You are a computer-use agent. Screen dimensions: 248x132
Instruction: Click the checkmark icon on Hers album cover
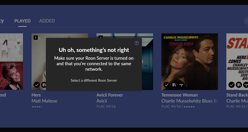click(x=37, y=85)
